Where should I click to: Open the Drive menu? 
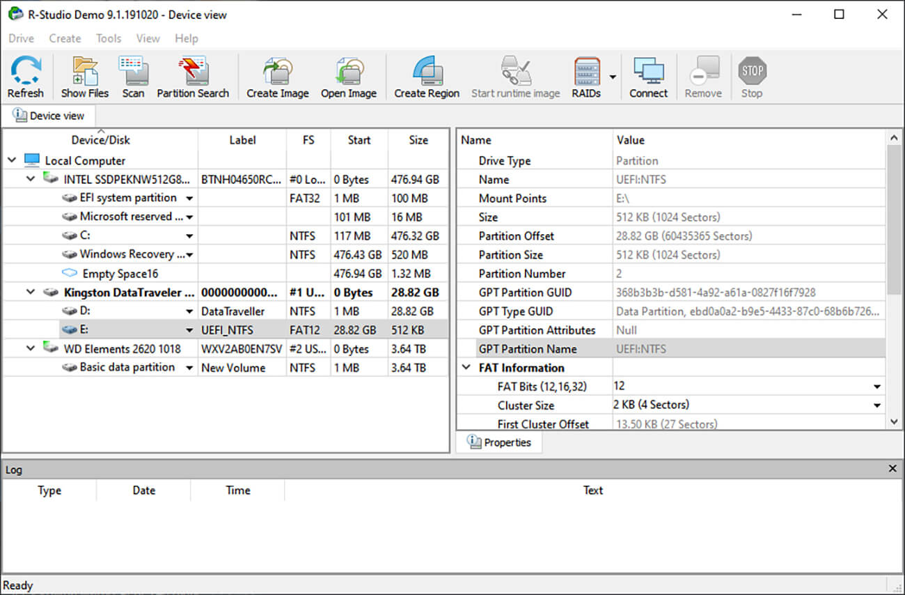click(x=21, y=38)
